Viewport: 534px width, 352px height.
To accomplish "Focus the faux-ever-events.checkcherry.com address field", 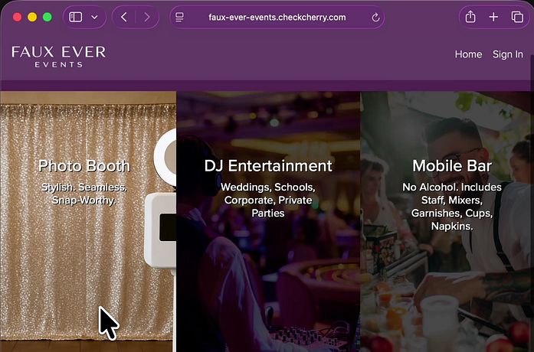I will click(x=277, y=17).
